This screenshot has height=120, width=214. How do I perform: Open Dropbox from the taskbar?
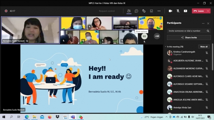coord(58,117)
